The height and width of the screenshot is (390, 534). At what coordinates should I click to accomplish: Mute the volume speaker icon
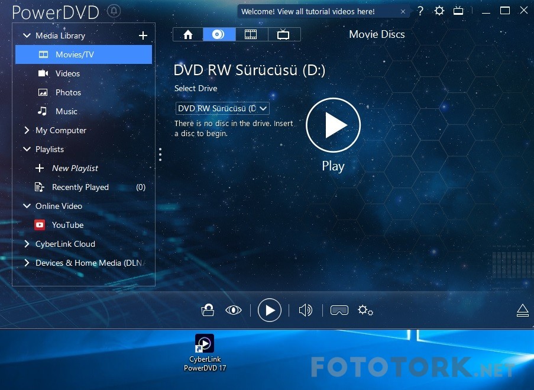pyautogui.click(x=305, y=310)
